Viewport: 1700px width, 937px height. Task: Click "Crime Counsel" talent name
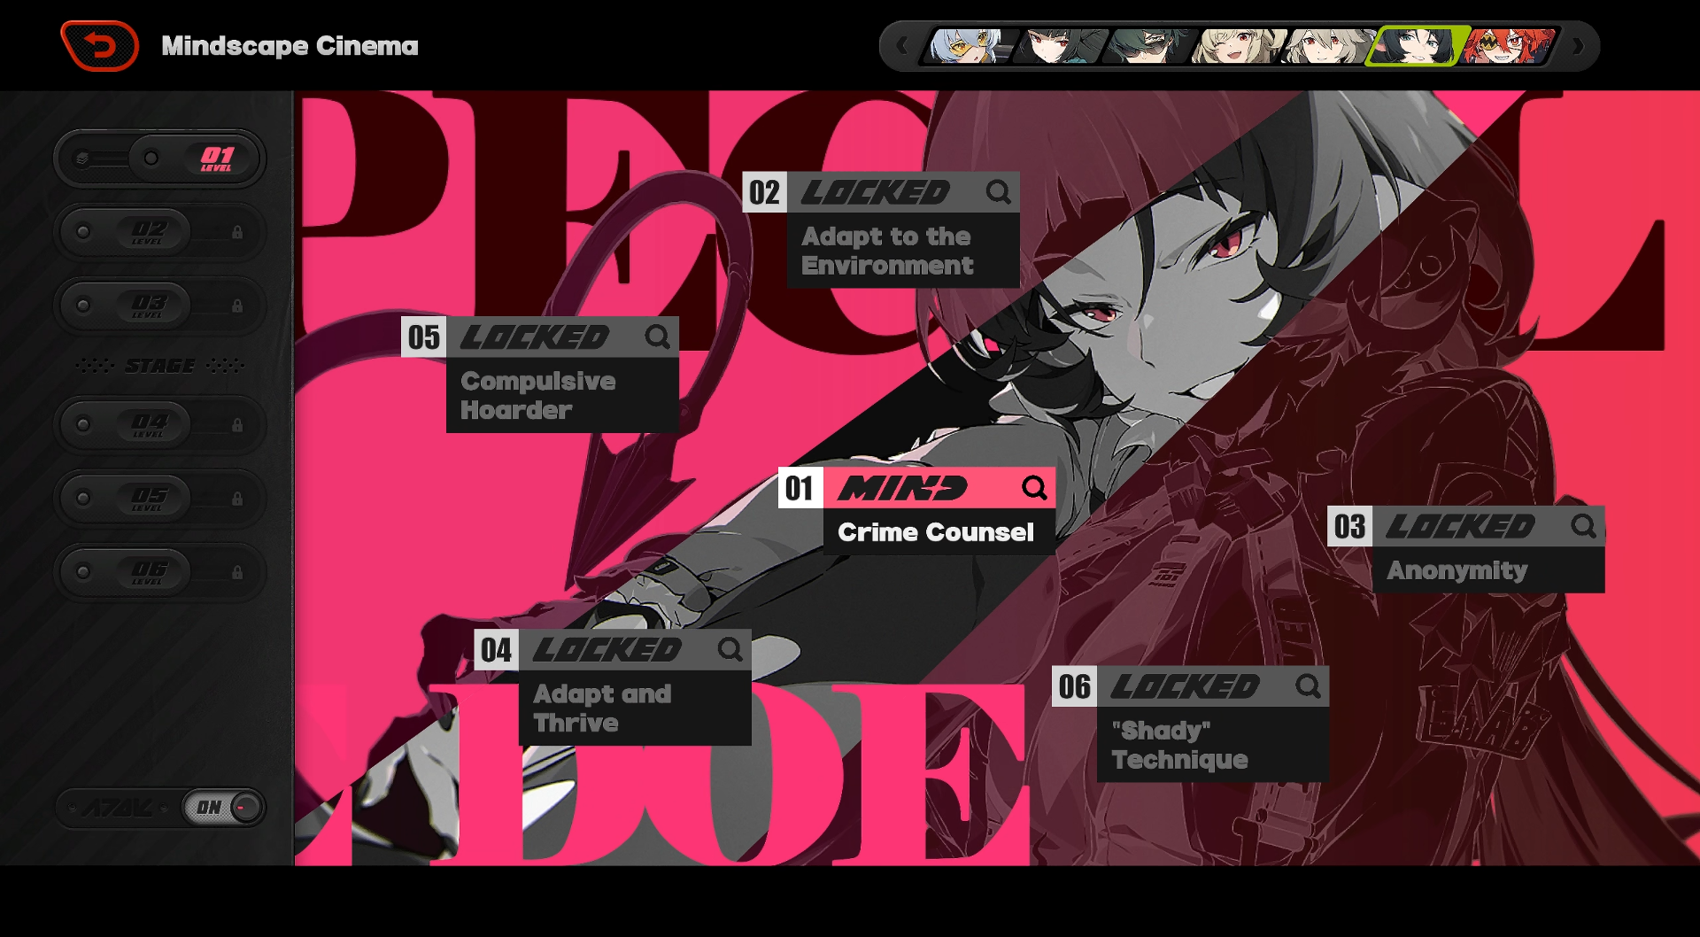(936, 532)
